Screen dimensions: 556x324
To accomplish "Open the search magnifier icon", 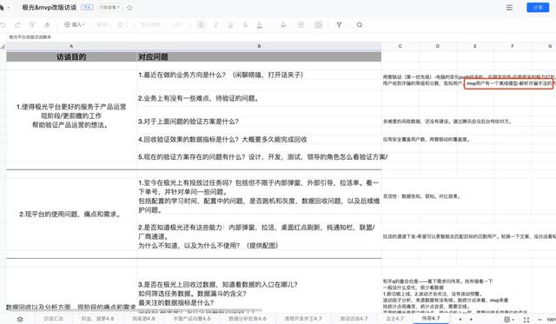I will 360,25.
